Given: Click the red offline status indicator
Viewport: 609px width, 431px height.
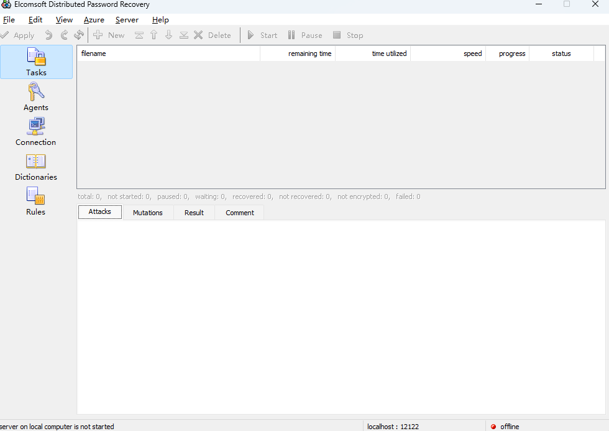Looking at the screenshot, I should tap(493, 427).
